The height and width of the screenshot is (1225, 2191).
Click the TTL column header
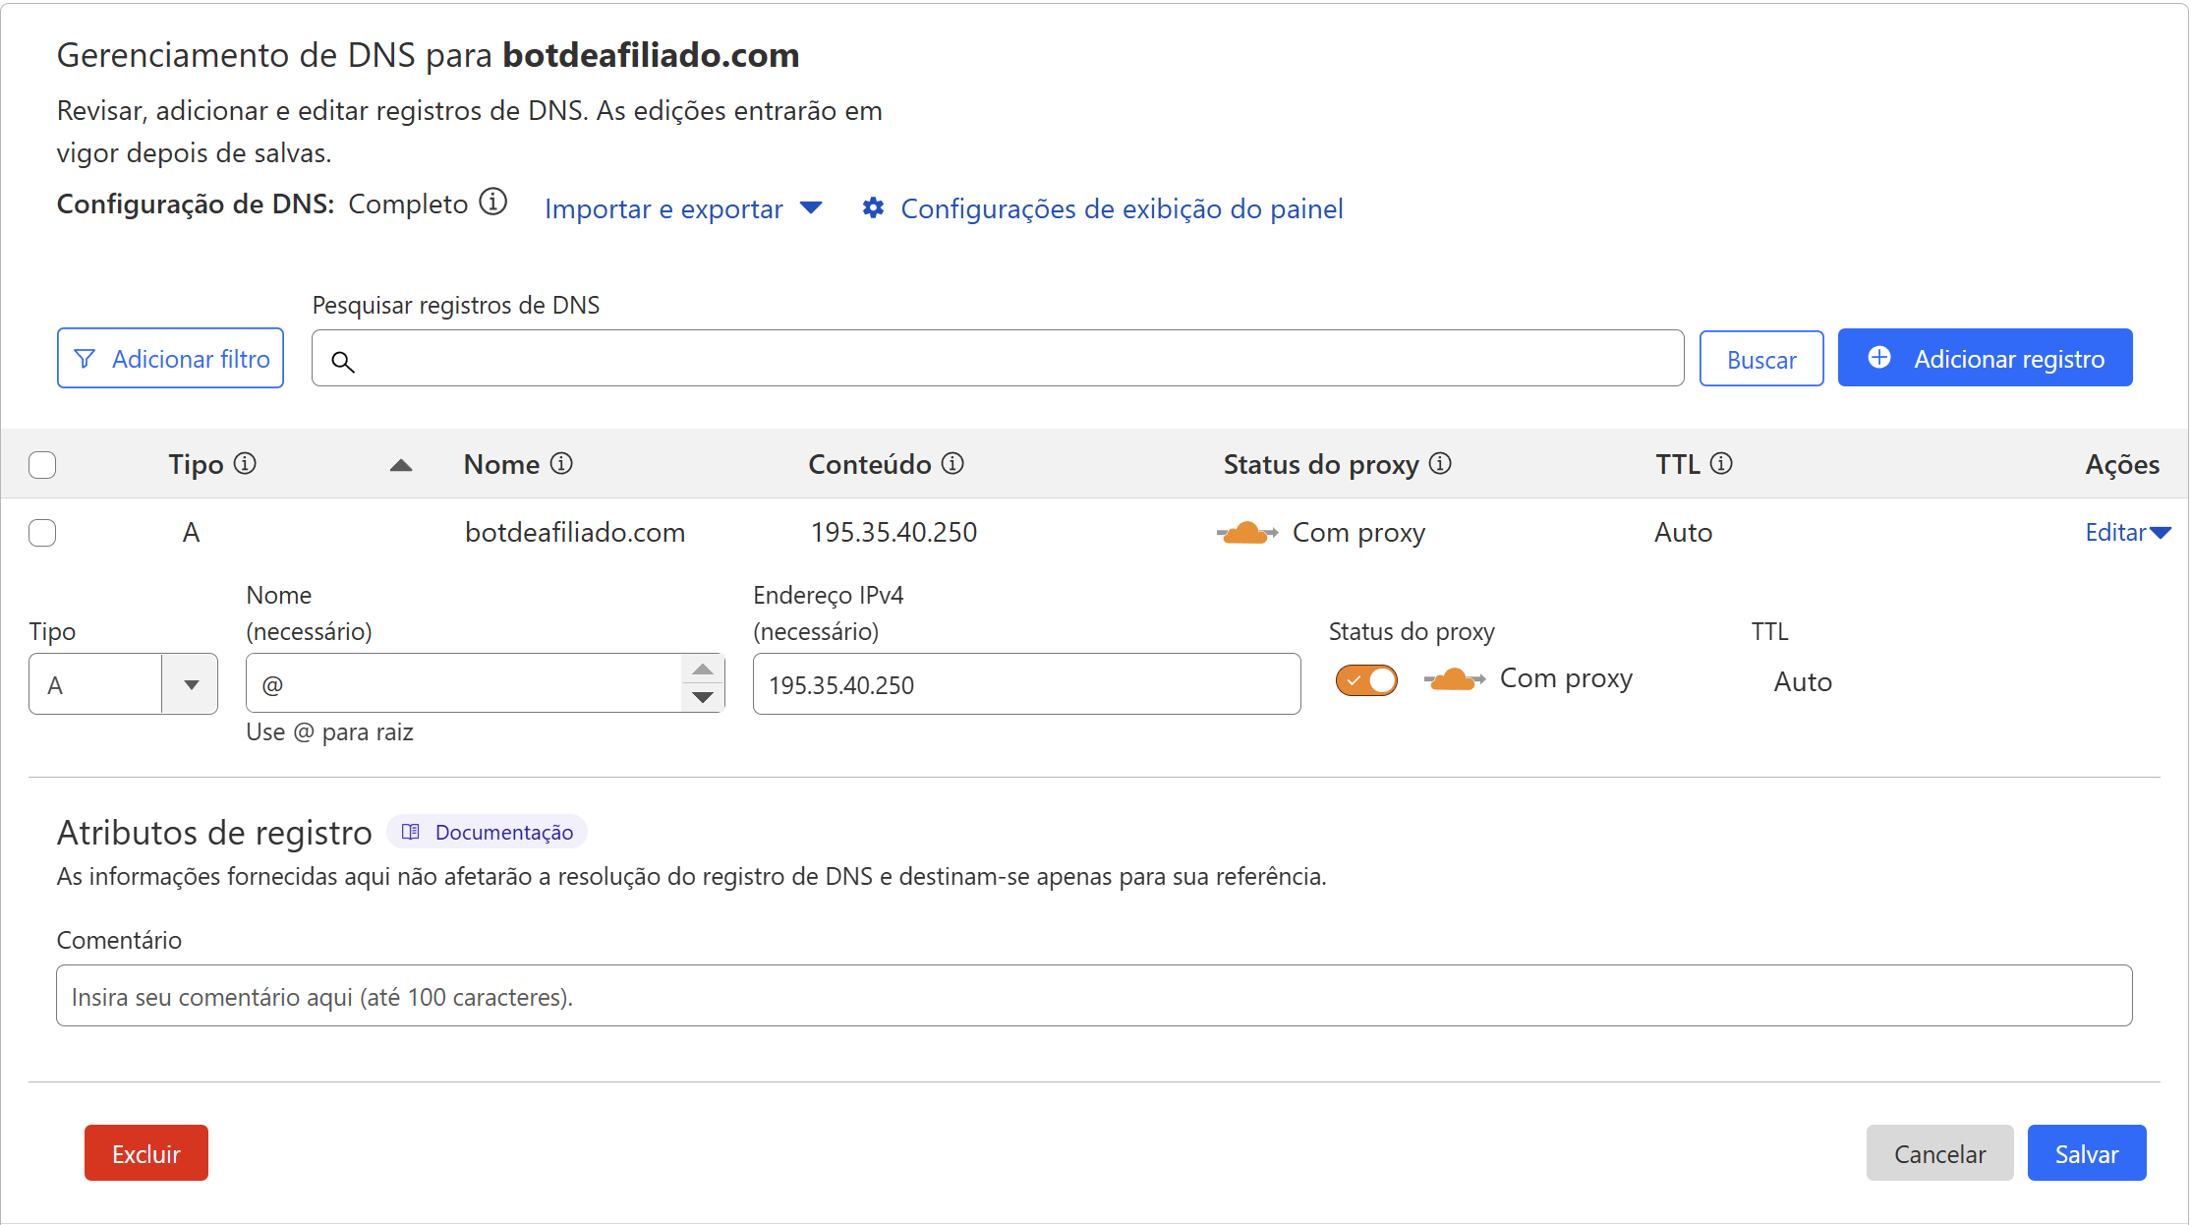click(1678, 464)
